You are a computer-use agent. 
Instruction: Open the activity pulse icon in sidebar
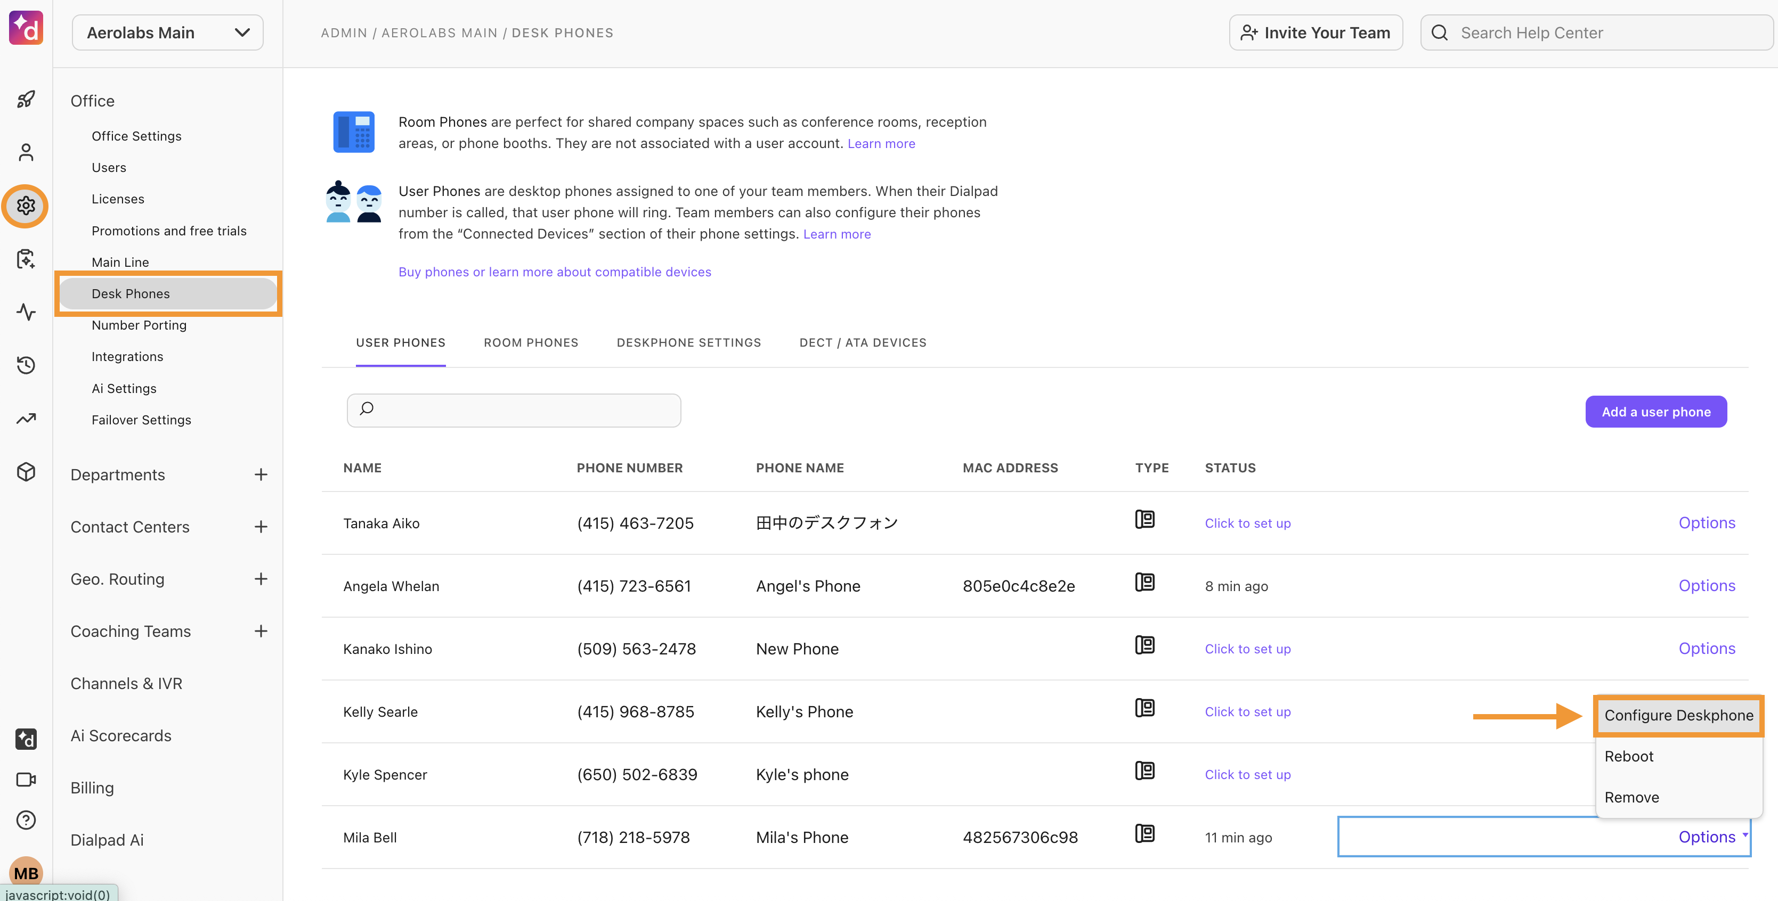tap(26, 312)
